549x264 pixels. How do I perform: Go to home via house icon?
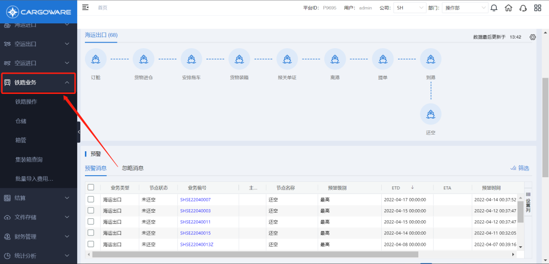[508, 8]
